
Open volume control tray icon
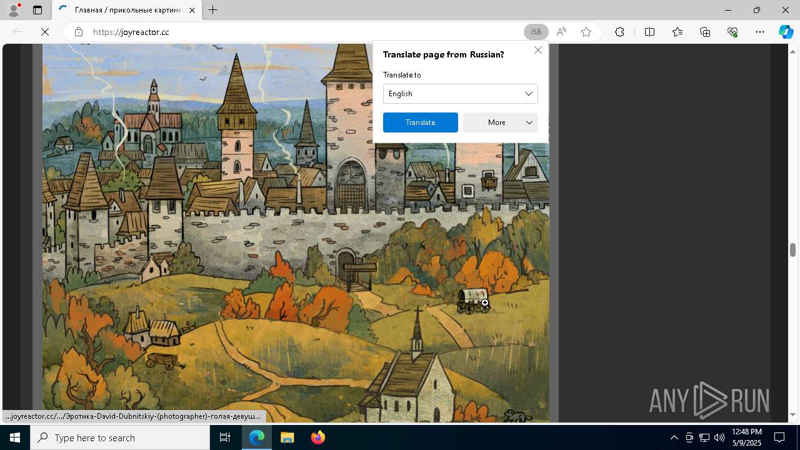click(719, 437)
